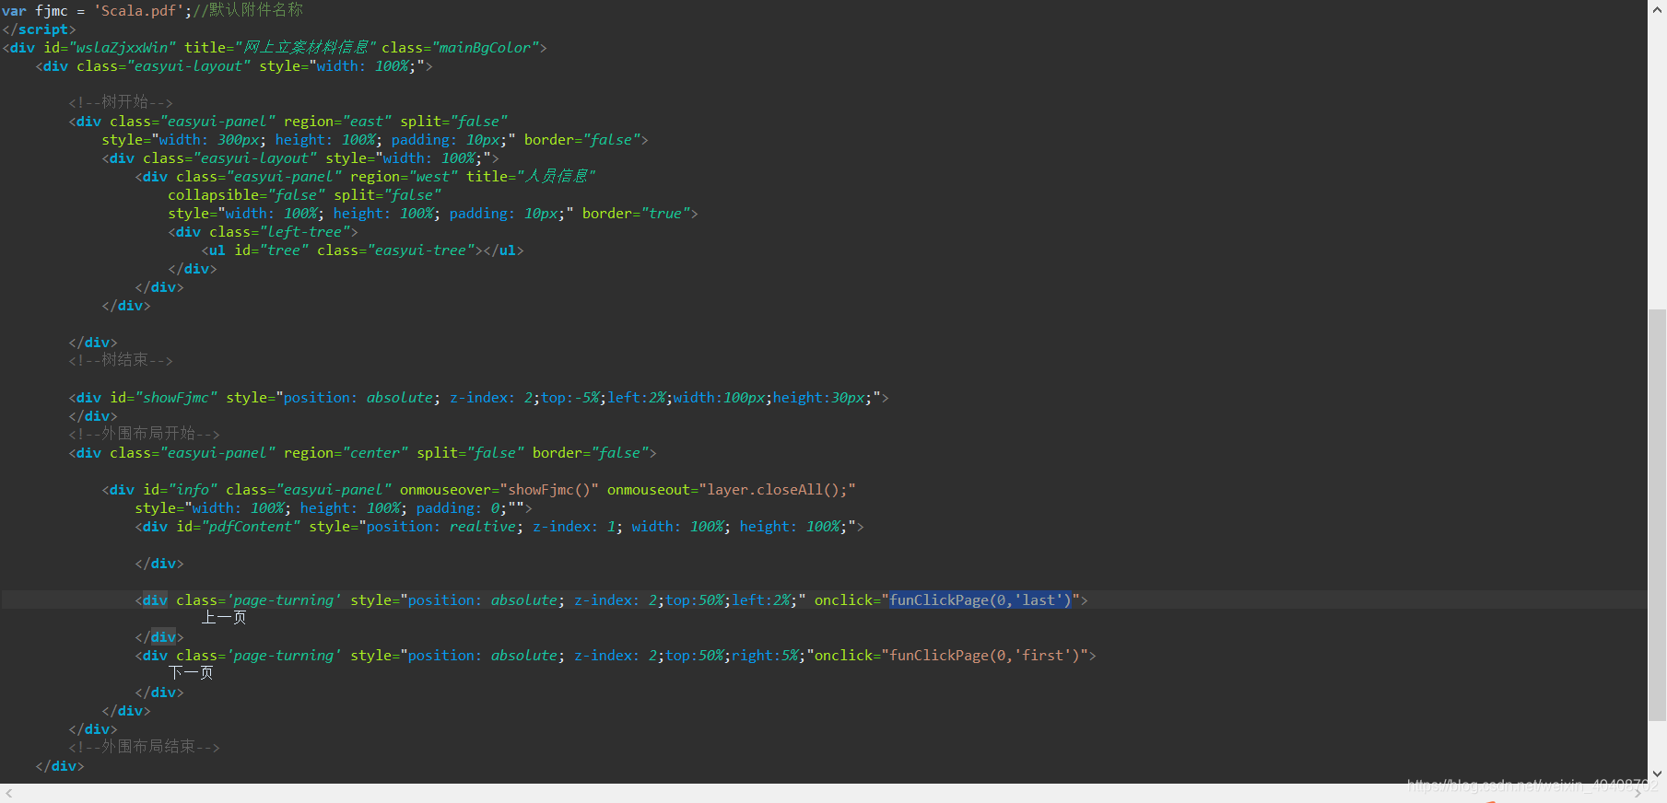Viewport: 1667px width, 803px height.
Task: Click the right:5% style property
Action: 765,655
